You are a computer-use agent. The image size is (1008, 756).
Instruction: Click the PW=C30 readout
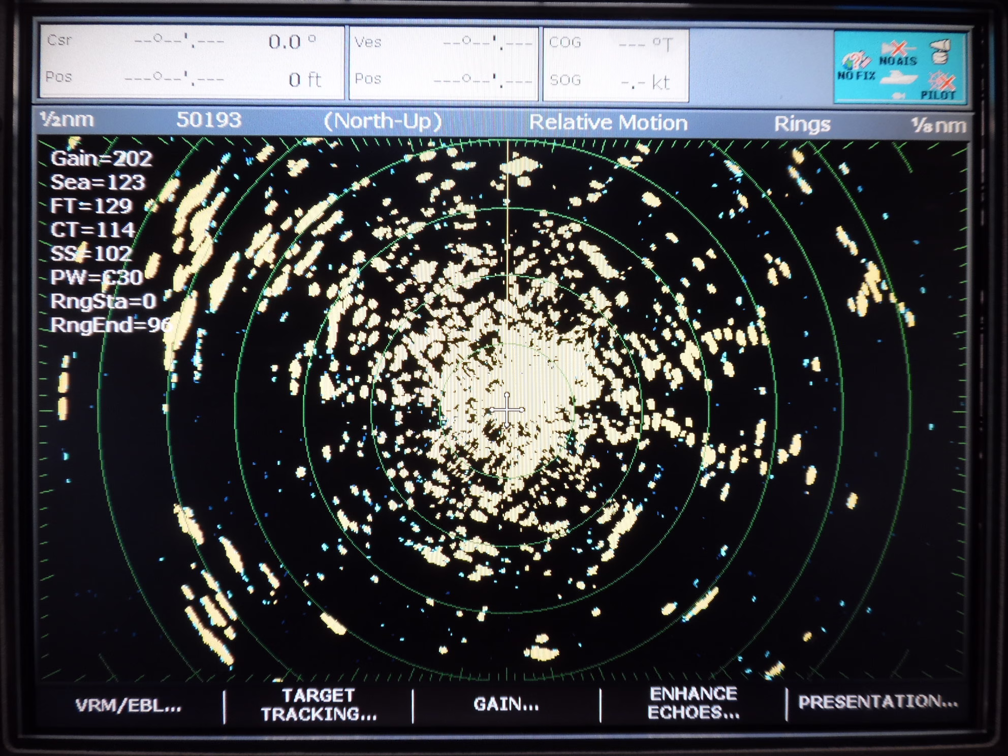click(97, 277)
